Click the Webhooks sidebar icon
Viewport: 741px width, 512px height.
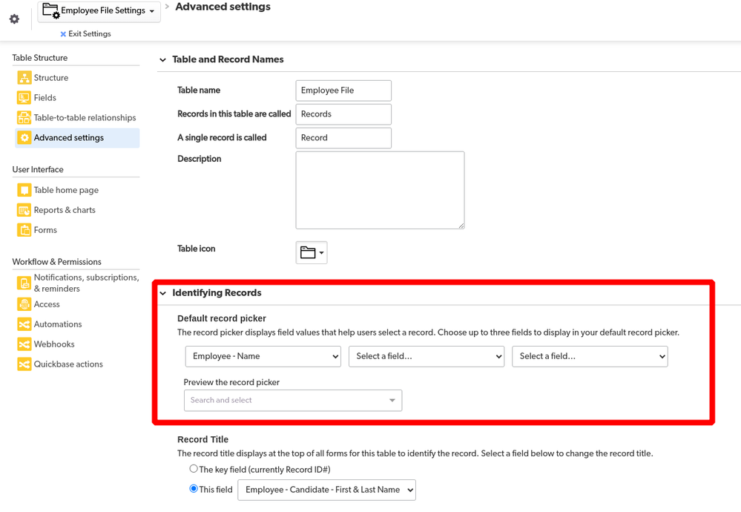24,344
